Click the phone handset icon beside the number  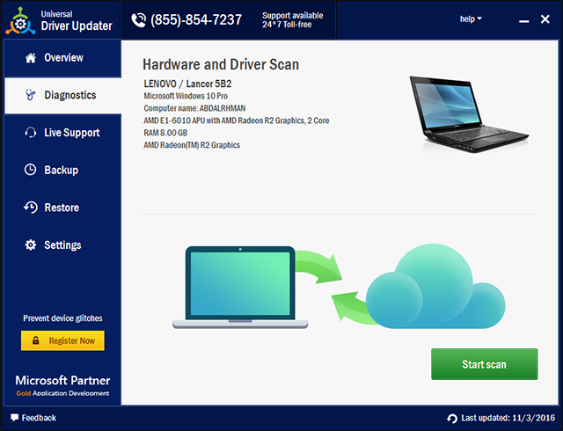click(x=139, y=20)
